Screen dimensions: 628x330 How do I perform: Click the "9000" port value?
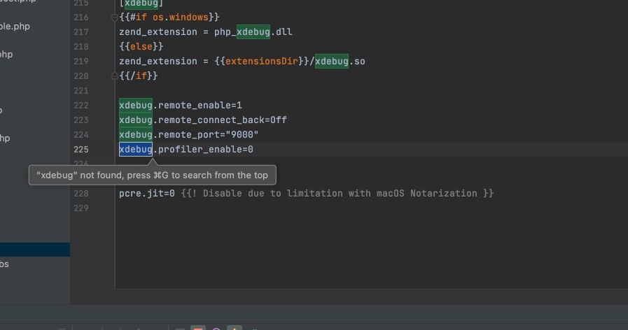(242, 135)
